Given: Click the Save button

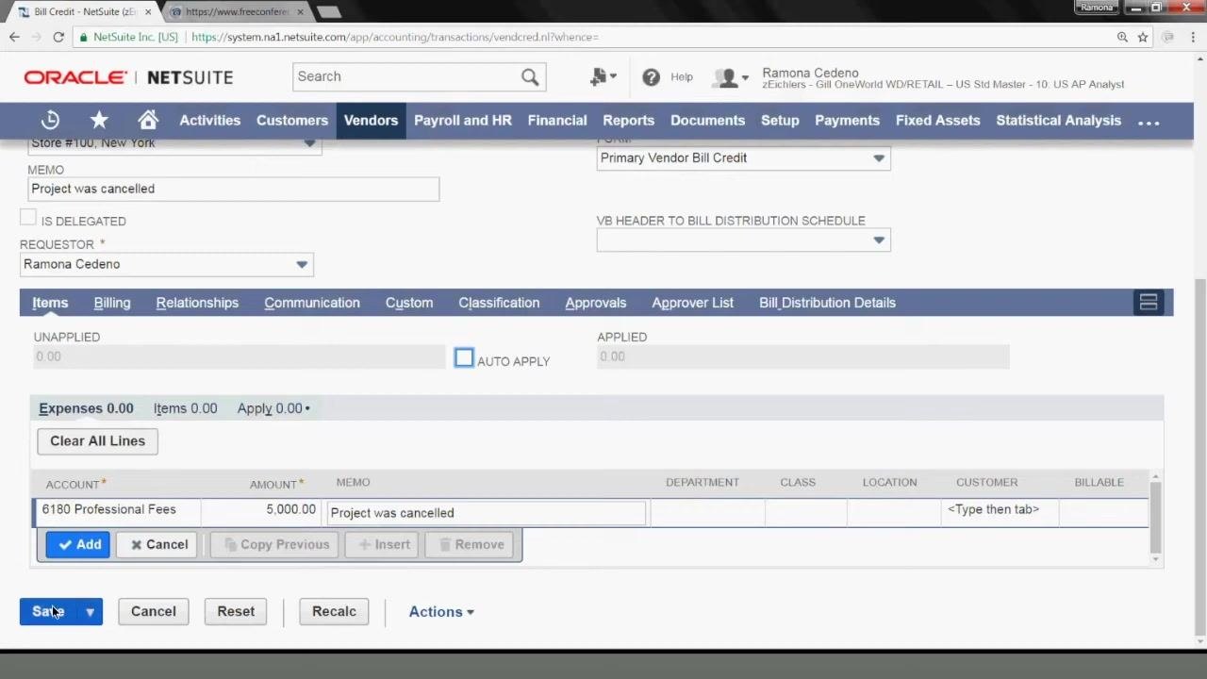Looking at the screenshot, I should pos(49,611).
